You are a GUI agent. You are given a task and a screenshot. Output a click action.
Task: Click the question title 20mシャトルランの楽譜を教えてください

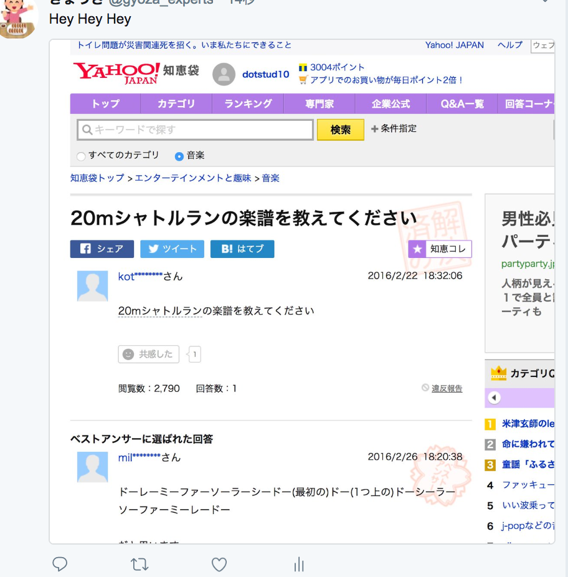tap(243, 218)
